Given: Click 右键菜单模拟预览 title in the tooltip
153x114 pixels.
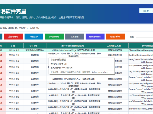Looking at the screenshot, I should pyautogui.click(x=58, y=60).
